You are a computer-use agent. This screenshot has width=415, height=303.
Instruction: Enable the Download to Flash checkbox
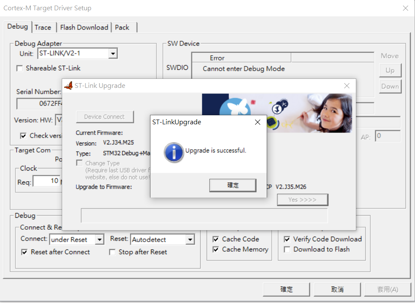point(287,249)
